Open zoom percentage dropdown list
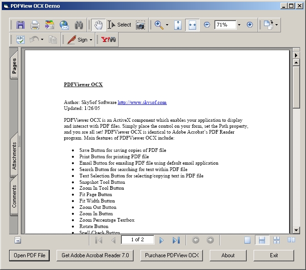Image resolution: width=306 pixels, height=270 pixels. coord(239,25)
